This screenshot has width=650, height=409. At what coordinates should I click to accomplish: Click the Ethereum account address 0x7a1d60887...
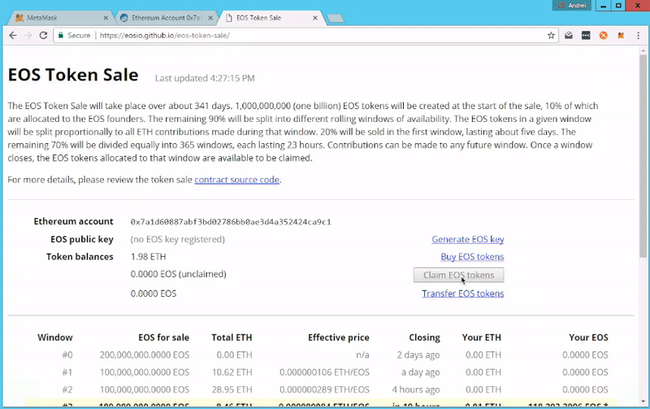click(x=231, y=222)
